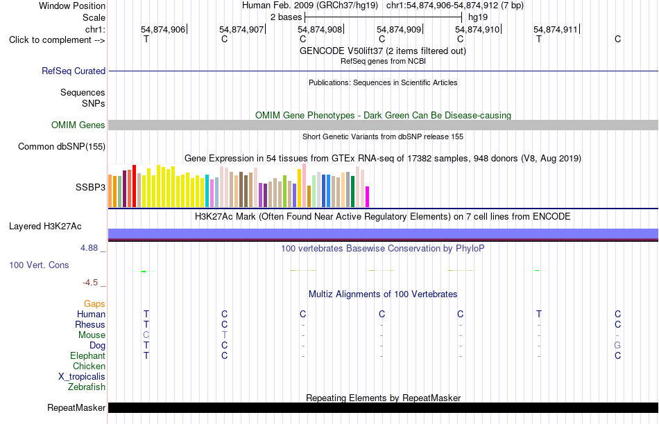Click the dark green bar in GTEx chart
Screen dimensions: 659x424
(x=352, y=191)
